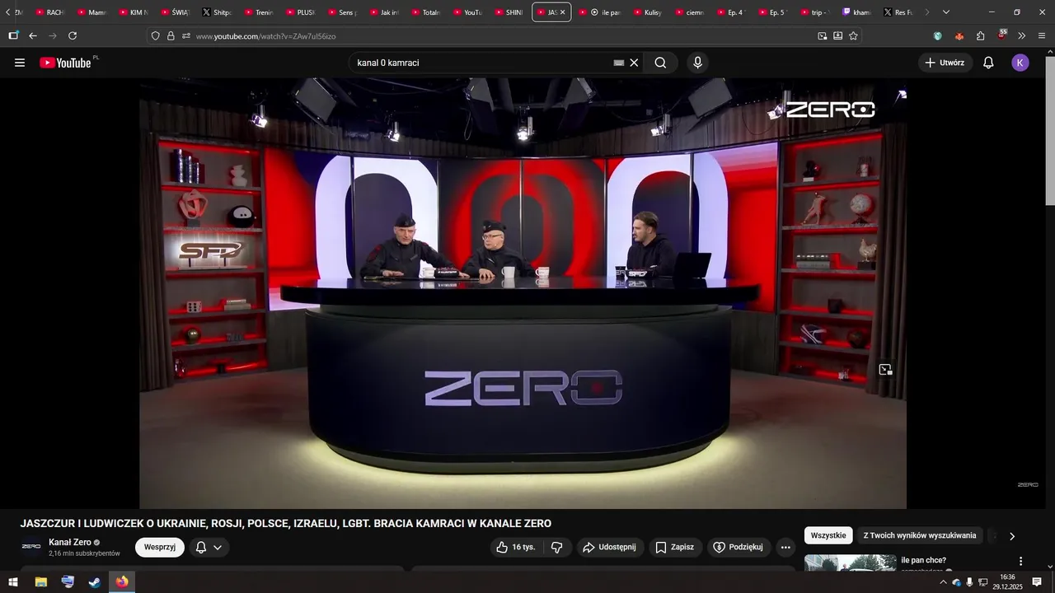Screen dimensions: 1055x593
Task: Click the picture-in-picture icon in address bar
Action: click(x=822, y=35)
